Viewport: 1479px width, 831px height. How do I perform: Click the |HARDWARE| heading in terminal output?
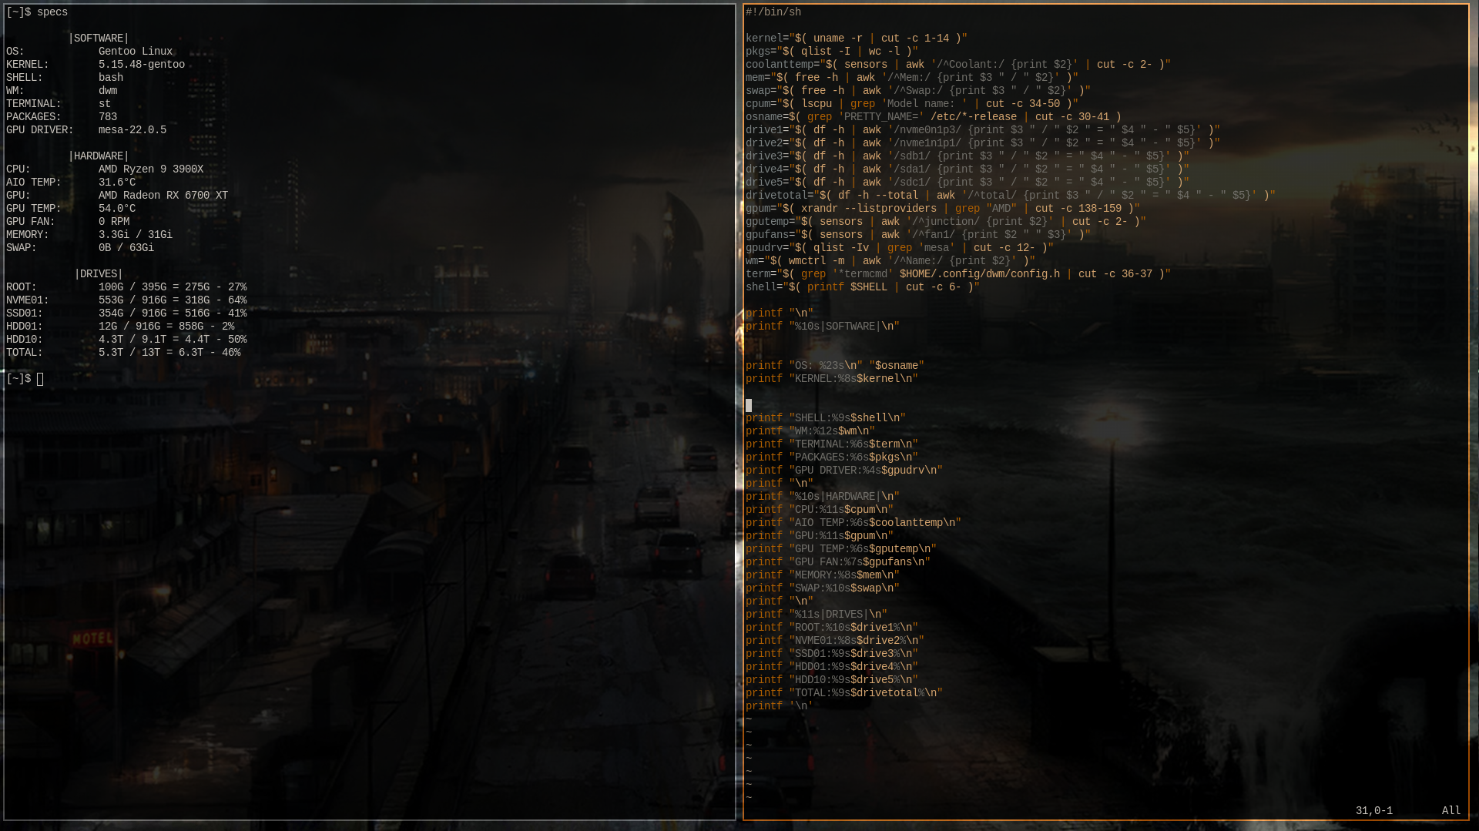pyautogui.click(x=99, y=156)
